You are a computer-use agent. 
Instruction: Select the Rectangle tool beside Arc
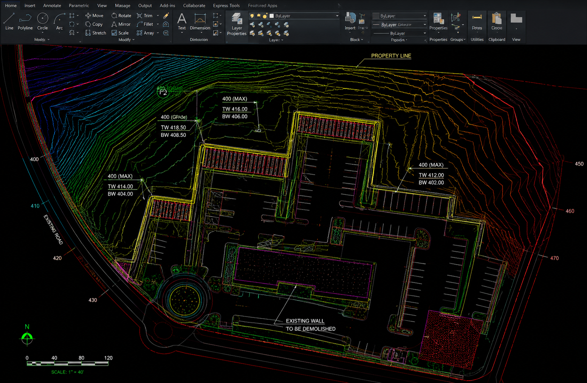72,16
